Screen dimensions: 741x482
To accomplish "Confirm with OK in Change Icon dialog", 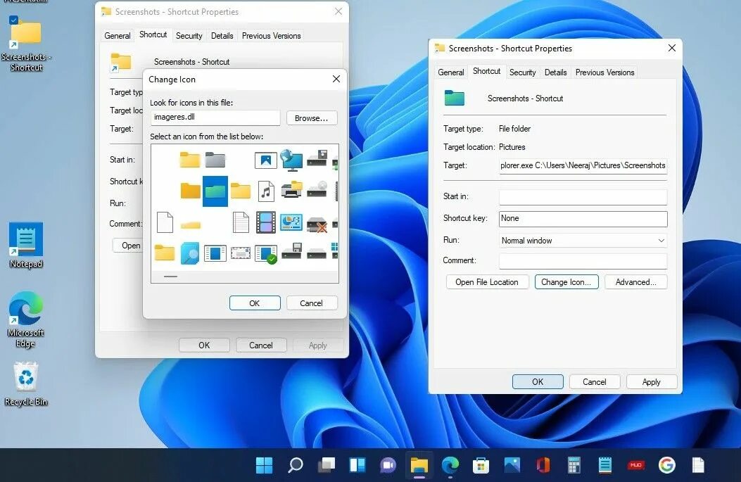I will pyautogui.click(x=255, y=303).
